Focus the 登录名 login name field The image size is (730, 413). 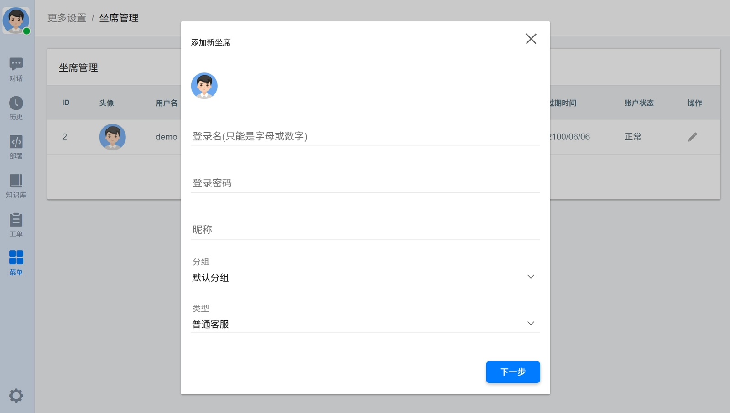pyautogui.click(x=365, y=136)
